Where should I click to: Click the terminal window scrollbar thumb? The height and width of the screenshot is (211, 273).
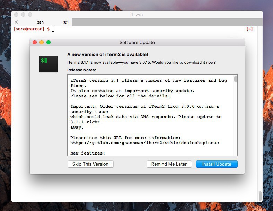click(x=260, y=196)
